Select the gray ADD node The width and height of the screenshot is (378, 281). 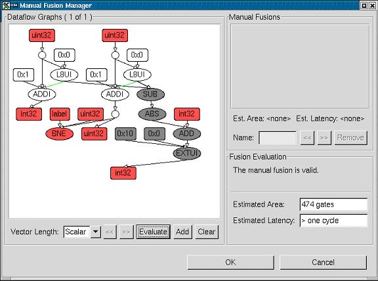point(187,134)
